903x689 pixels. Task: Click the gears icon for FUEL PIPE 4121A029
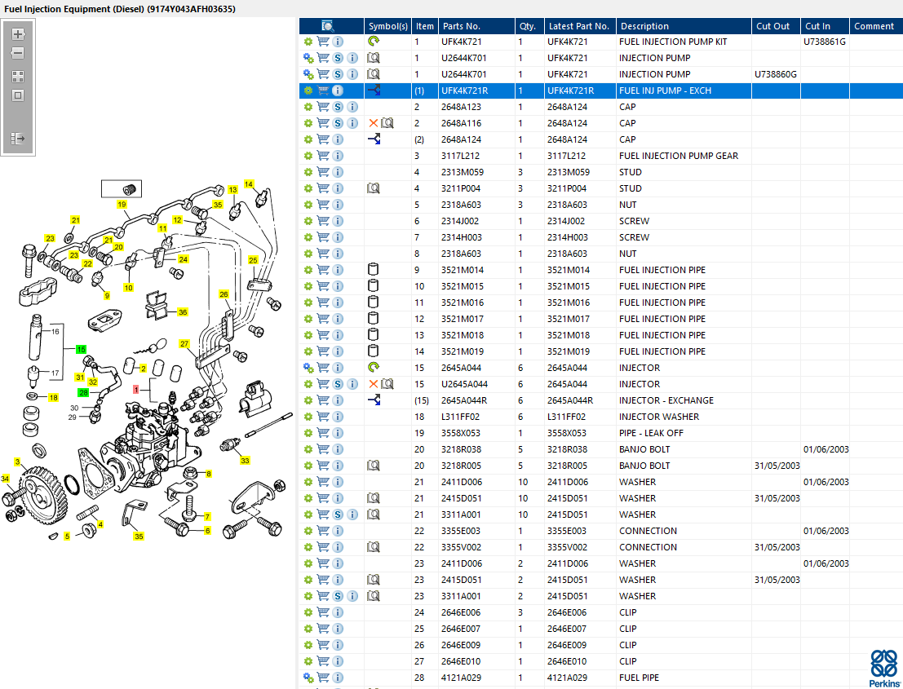[308, 678]
